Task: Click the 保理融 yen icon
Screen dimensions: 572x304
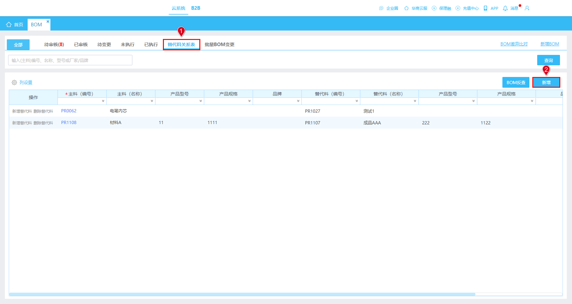Action: click(434, 8)
